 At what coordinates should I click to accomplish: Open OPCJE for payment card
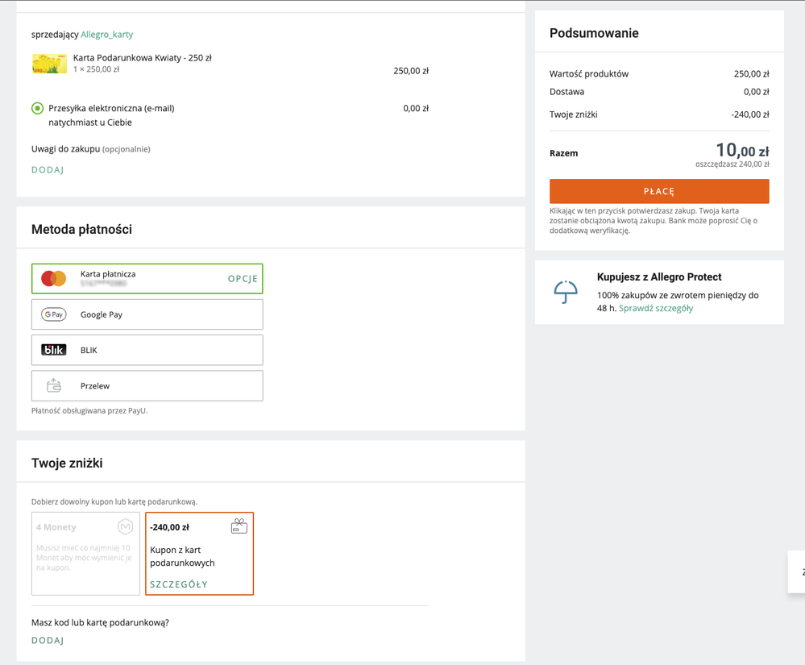243,279
